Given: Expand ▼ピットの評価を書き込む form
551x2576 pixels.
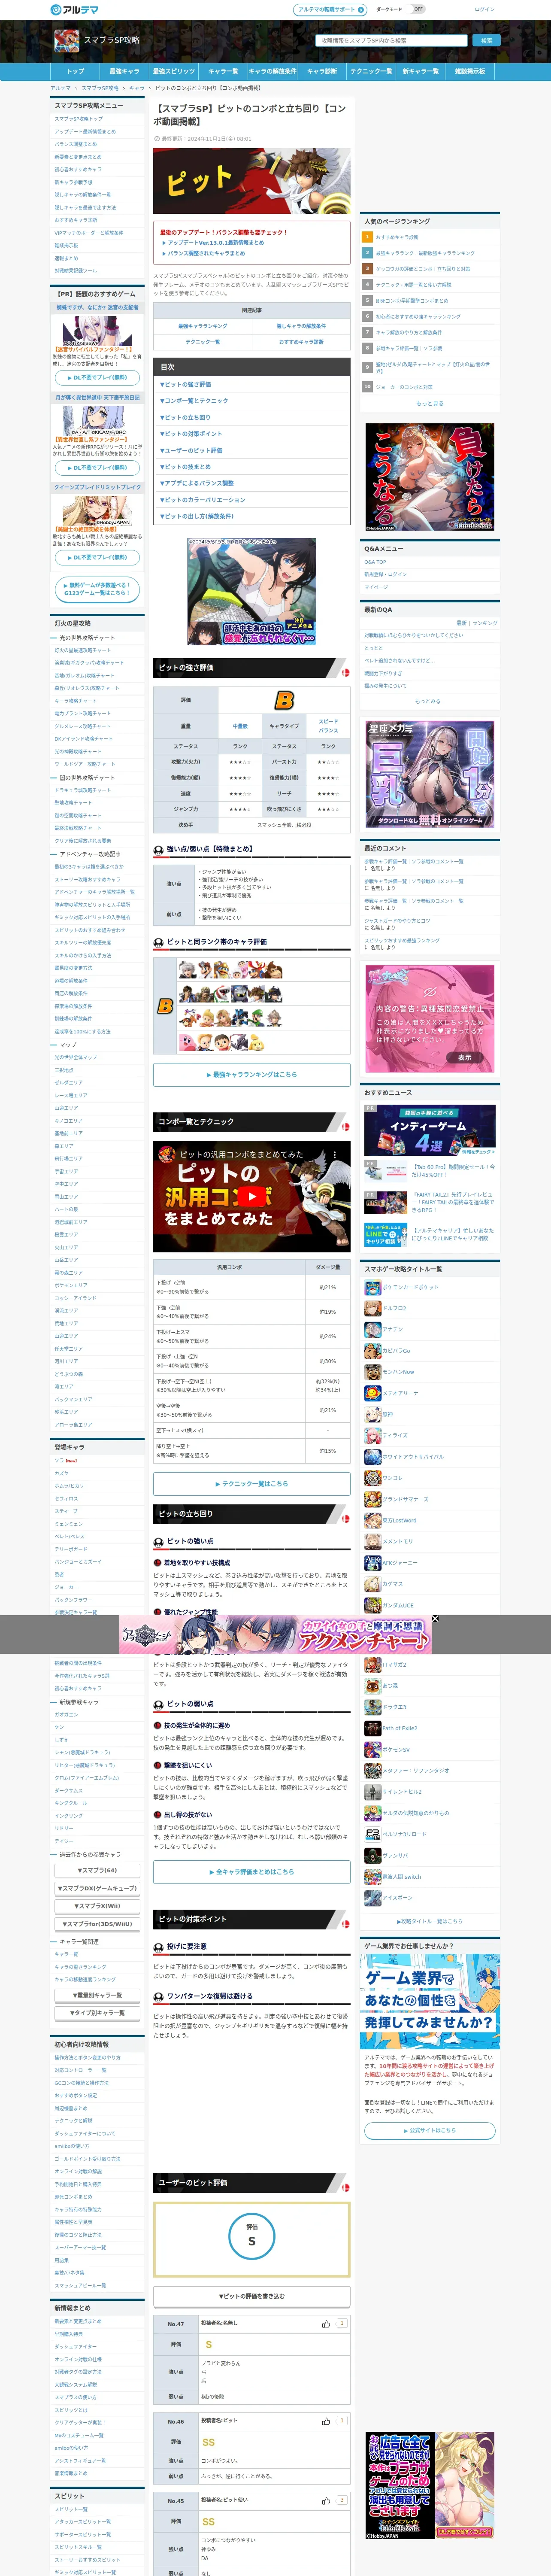Looking at the screenshot, I should 251,2296.
